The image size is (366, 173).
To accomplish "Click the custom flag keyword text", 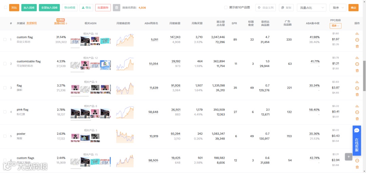I will point(25,37).
